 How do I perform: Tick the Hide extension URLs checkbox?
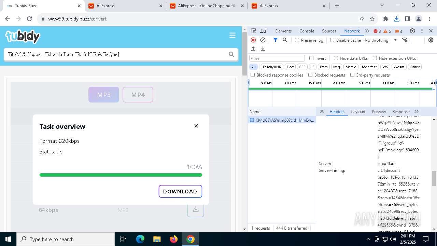pos(375,58)
